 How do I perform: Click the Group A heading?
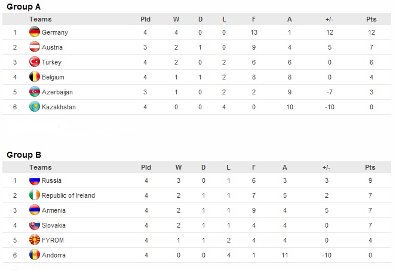click(23, 7)
